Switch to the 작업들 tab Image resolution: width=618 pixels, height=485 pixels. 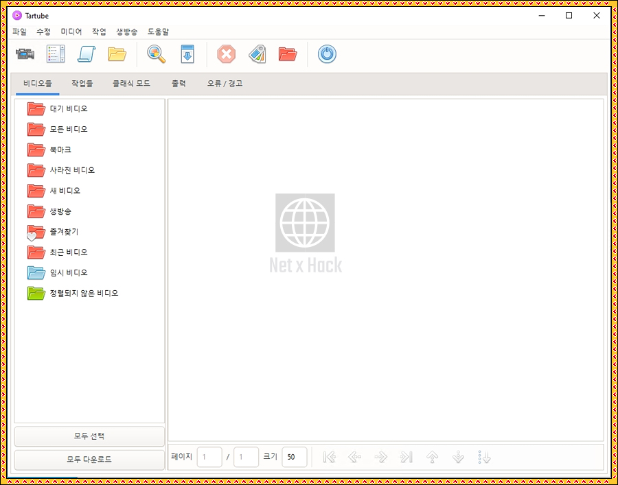pos(82,84)
